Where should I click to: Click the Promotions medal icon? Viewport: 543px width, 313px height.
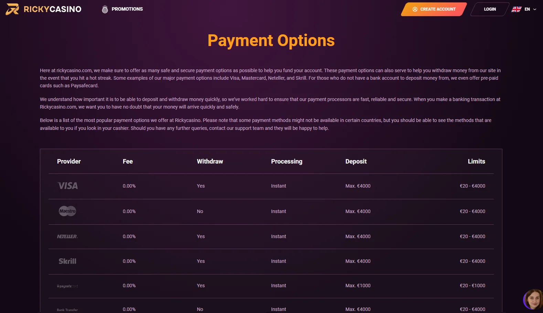pos(105,10)
